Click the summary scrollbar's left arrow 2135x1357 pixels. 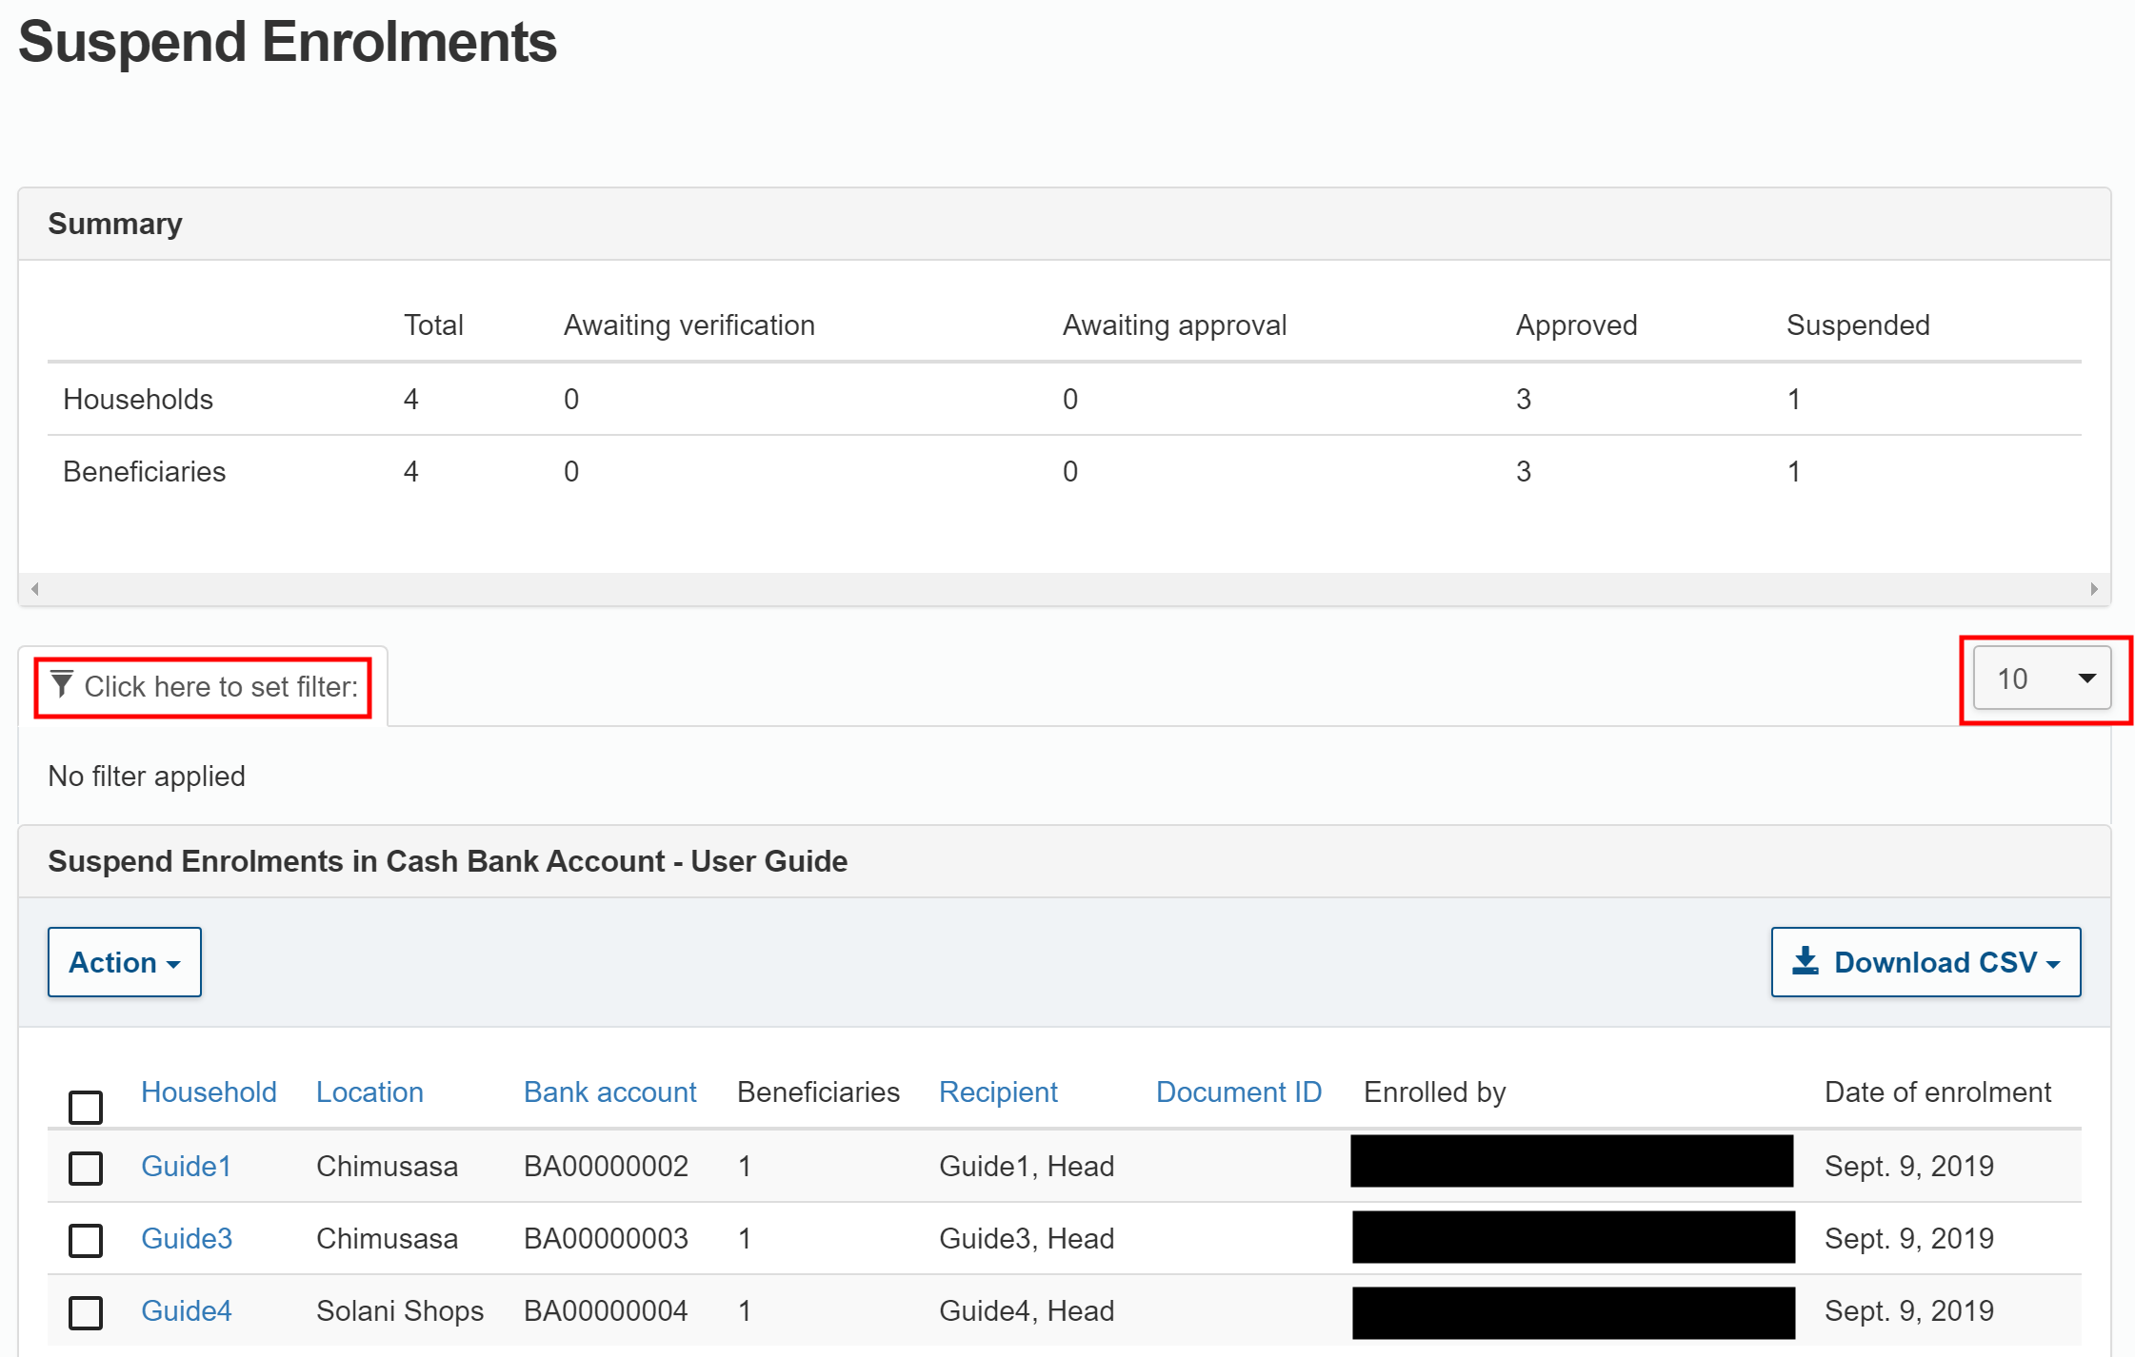(x=35, y=589)
